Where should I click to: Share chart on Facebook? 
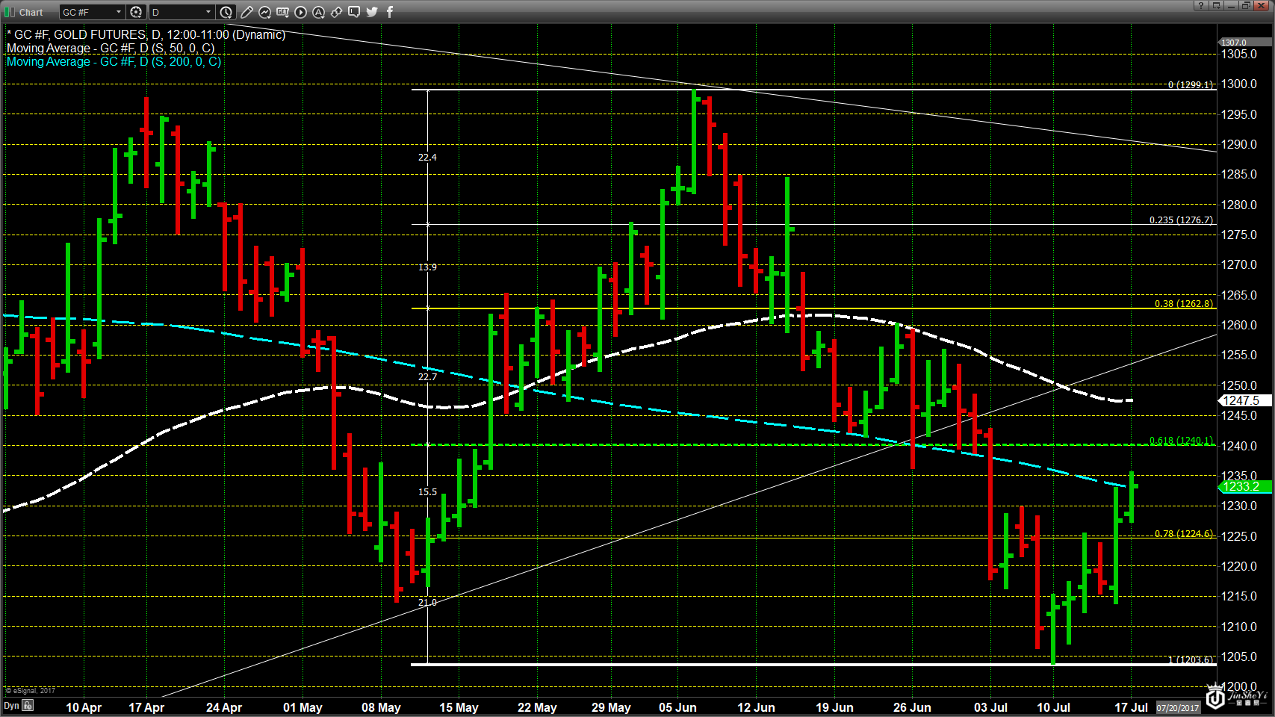pos(389,12)
